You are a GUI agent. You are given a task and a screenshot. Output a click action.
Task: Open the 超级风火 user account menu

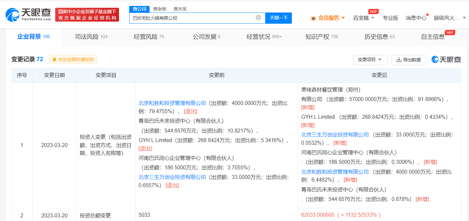click(x=449, y=18)
